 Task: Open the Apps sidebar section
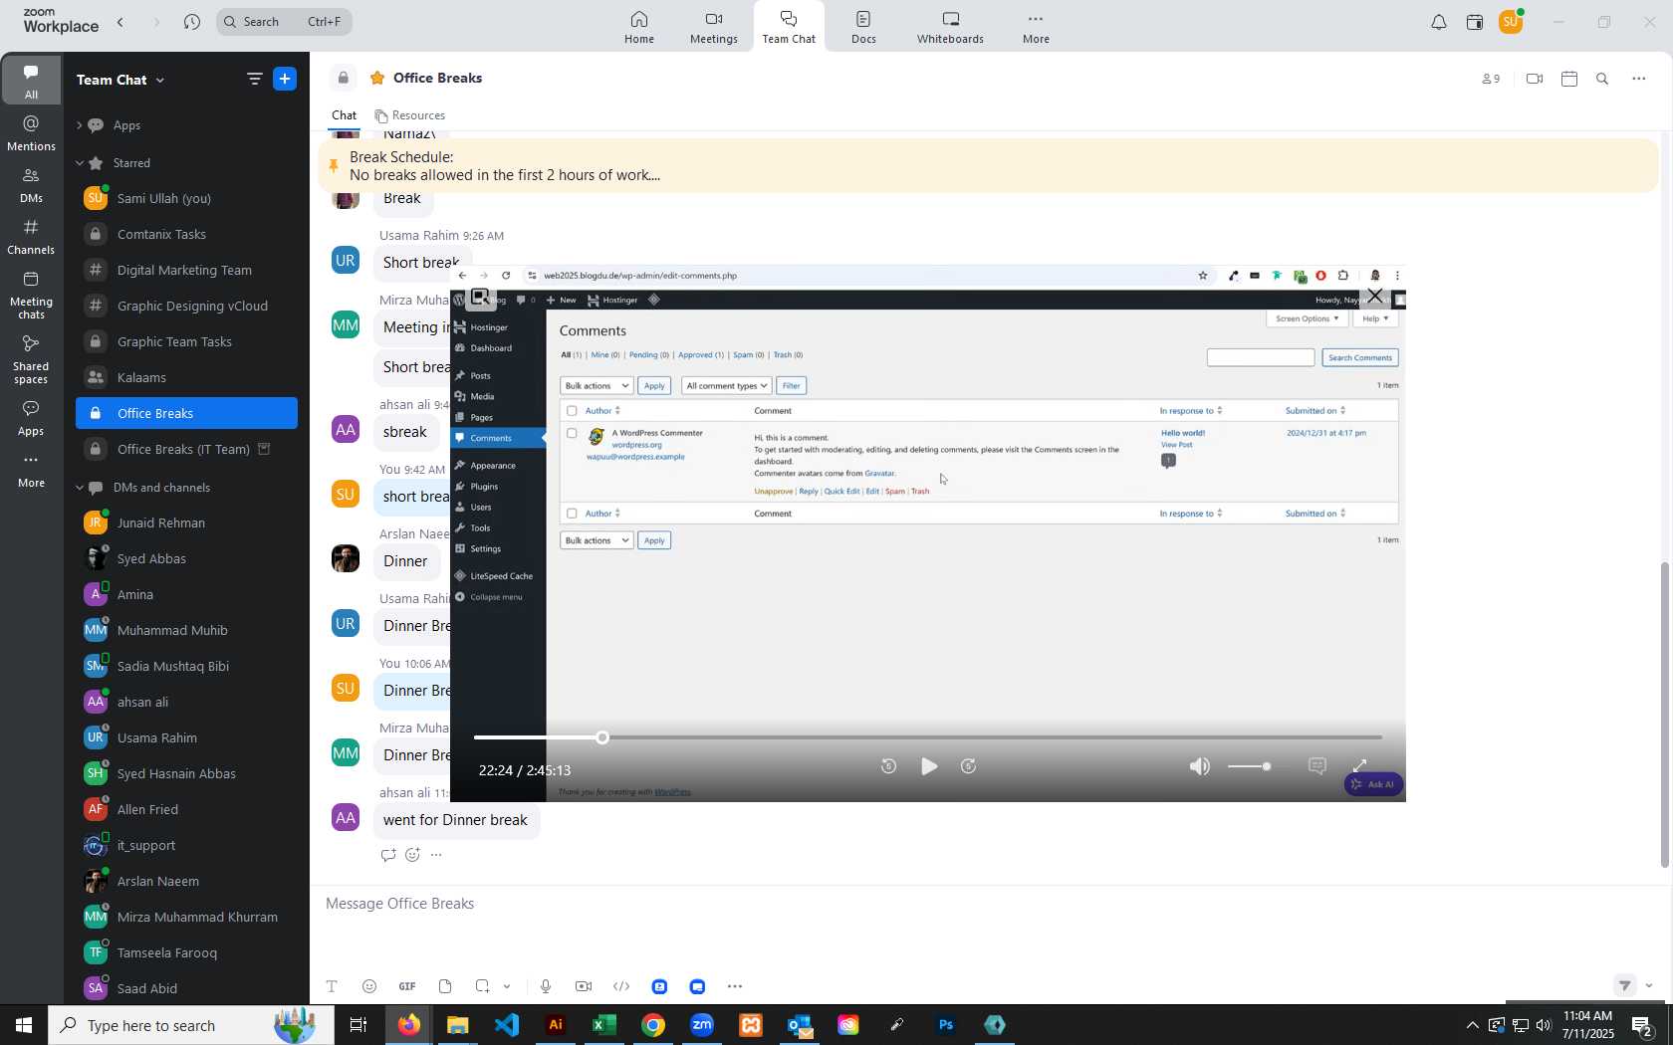pos(31,418)
